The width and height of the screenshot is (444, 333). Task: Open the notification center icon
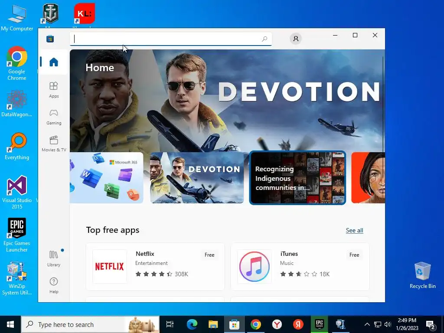click(431, 324)
